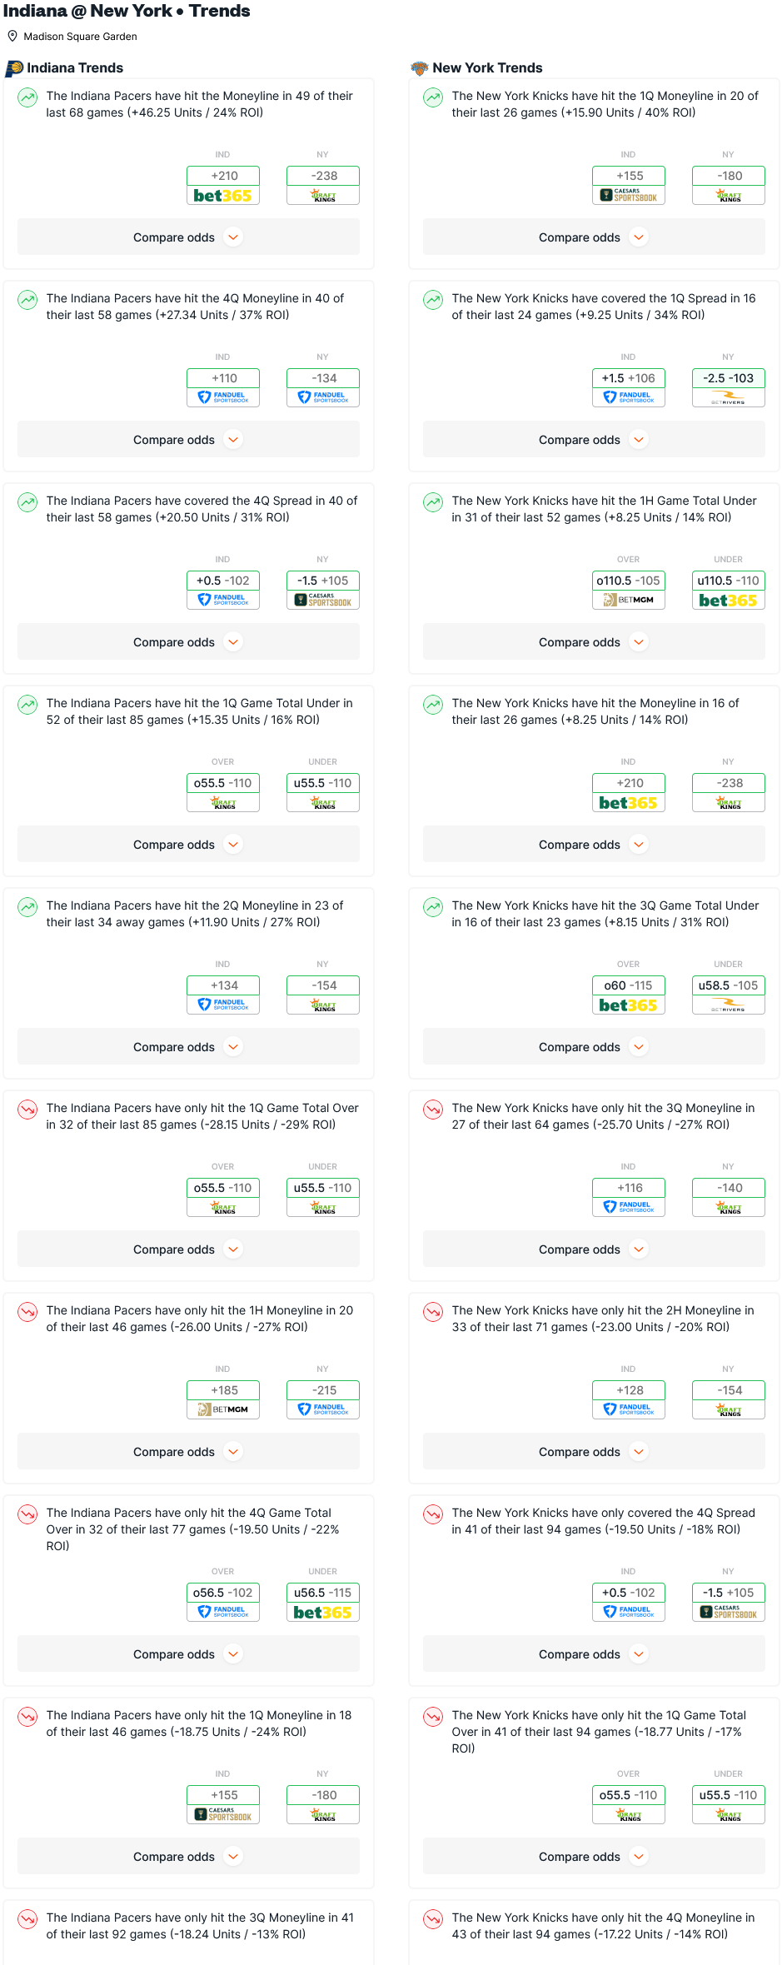
Task: Click bet365 logo under Indiana +210 moneyline
Action: click(x=222, y=195)
